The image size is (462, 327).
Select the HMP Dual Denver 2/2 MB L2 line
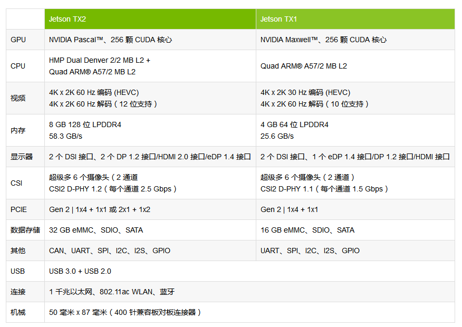(x=100, y=61)
